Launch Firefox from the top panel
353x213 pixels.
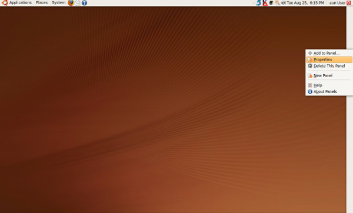[x=71, y=3]
